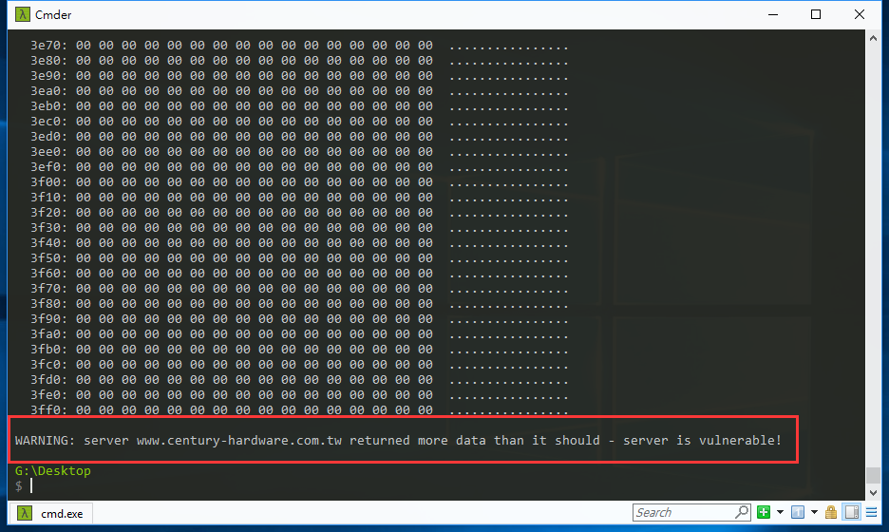This screenshot has height=532, width=889.
Task: Click the scrollbar up arrow
Action: 873,39
